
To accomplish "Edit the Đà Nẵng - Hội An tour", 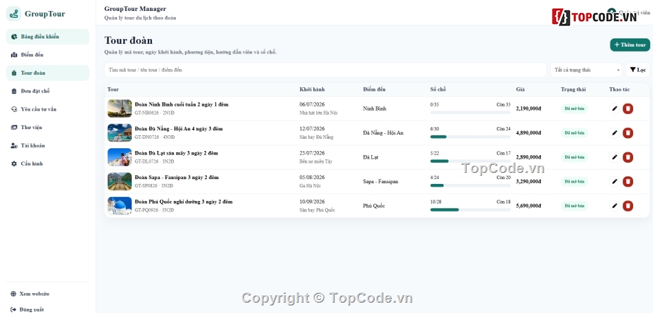I will click(615, 133).
